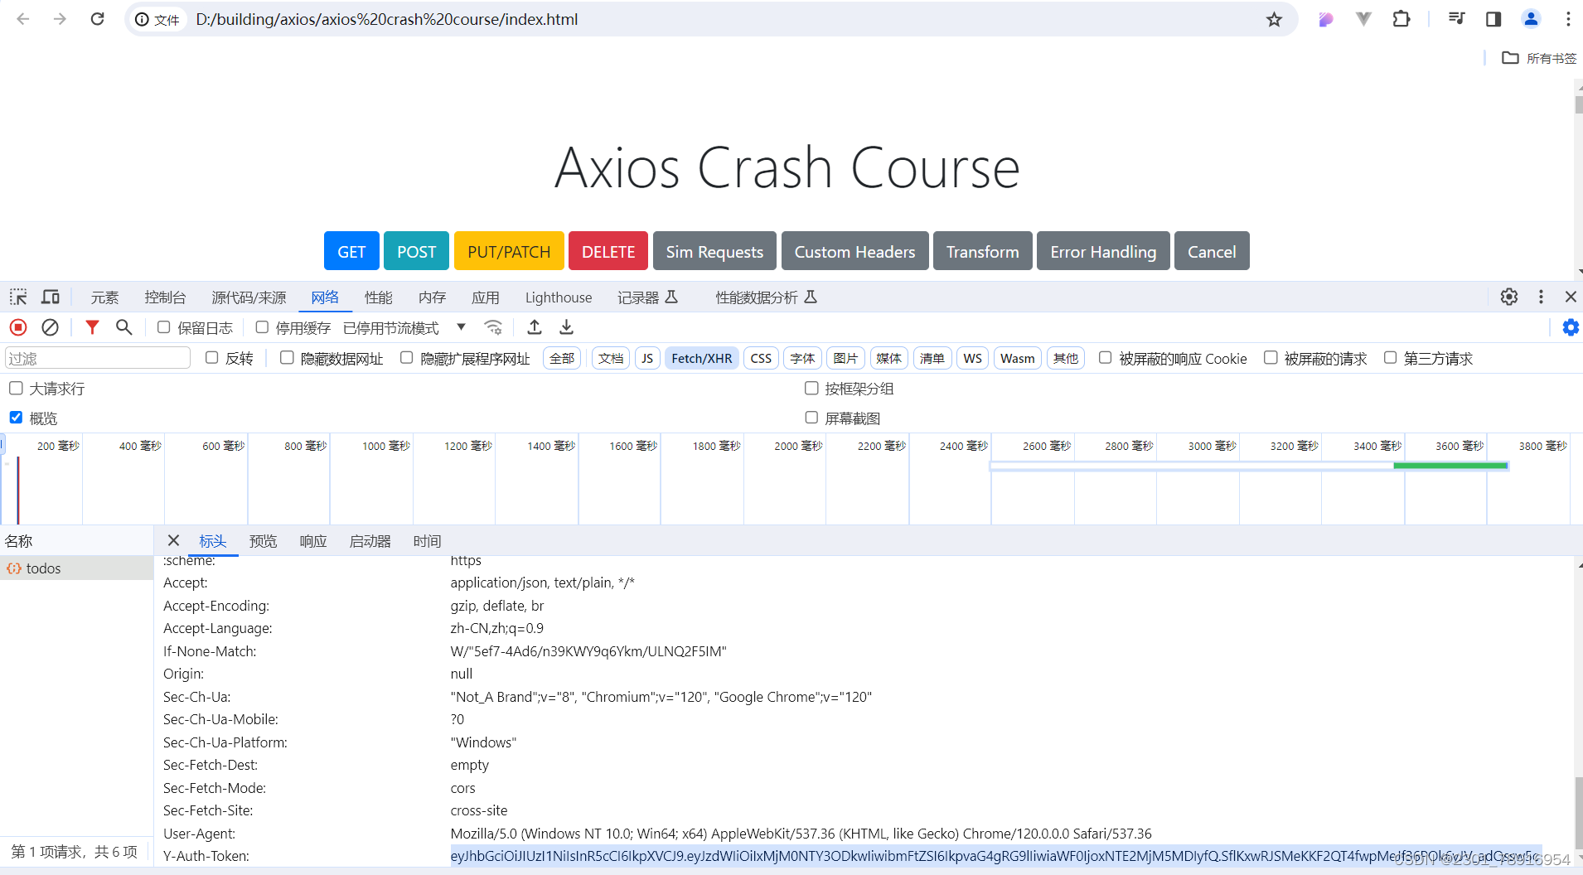Reload the page with refresh icon
This screenshot has height=875, width=1583.
tap(97, 19)
